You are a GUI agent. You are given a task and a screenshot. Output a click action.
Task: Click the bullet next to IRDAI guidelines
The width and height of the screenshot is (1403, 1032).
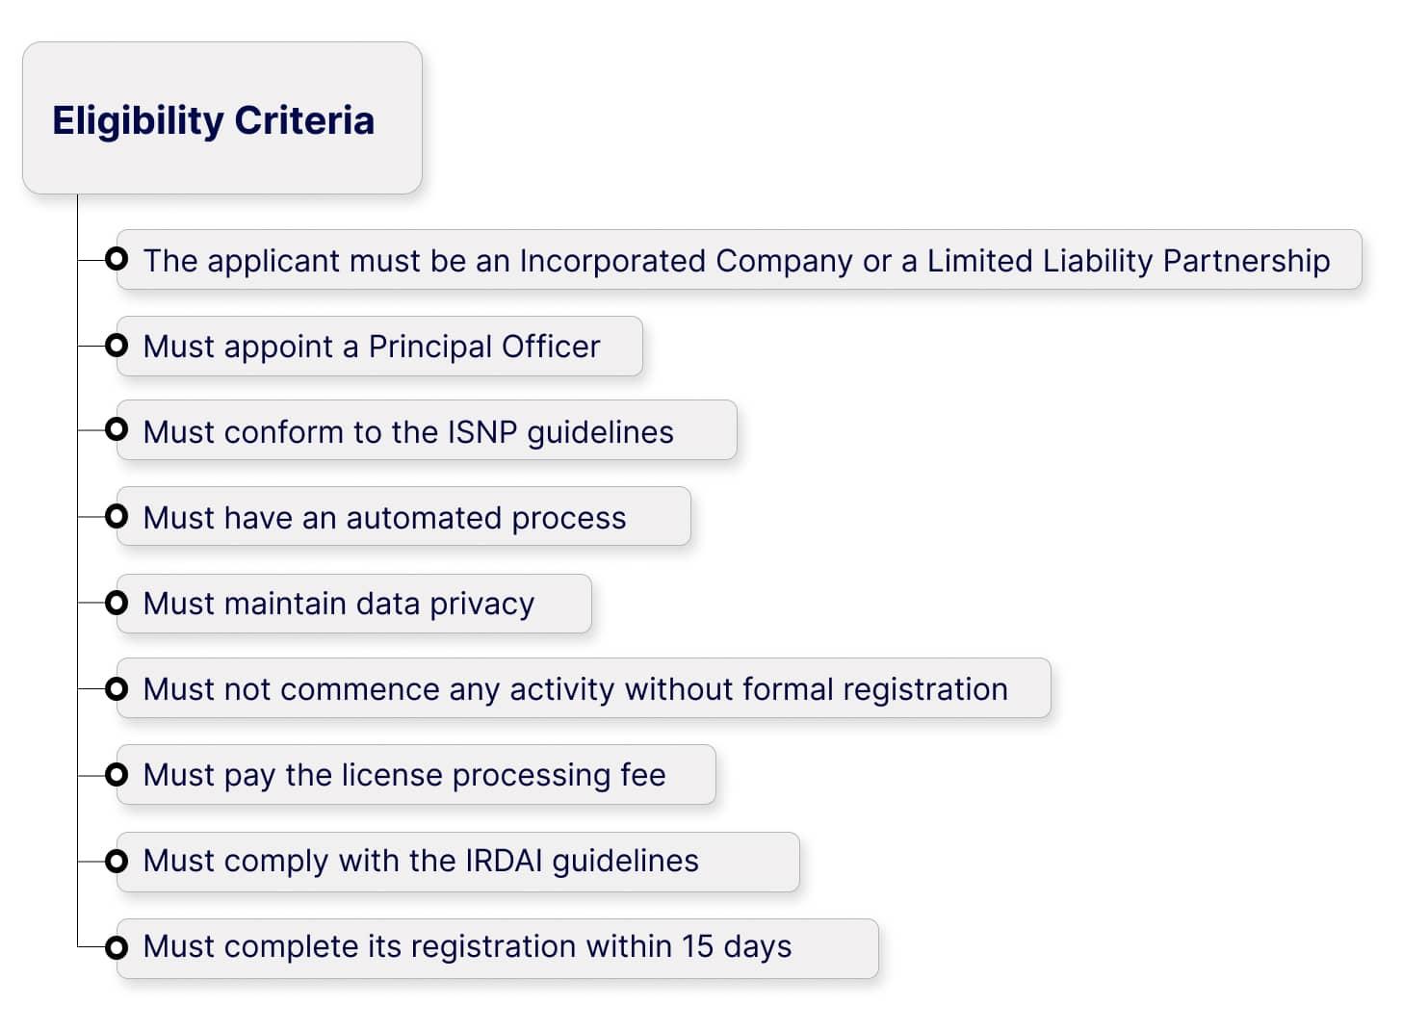(117, 861)
